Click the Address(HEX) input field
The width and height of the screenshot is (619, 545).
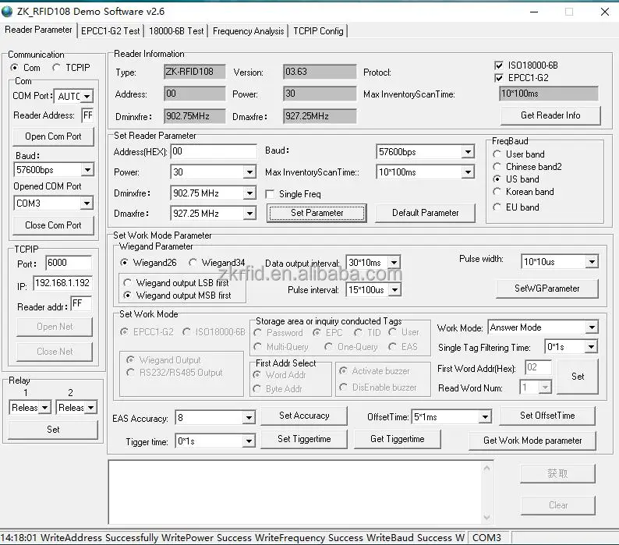tap(213, 151)
